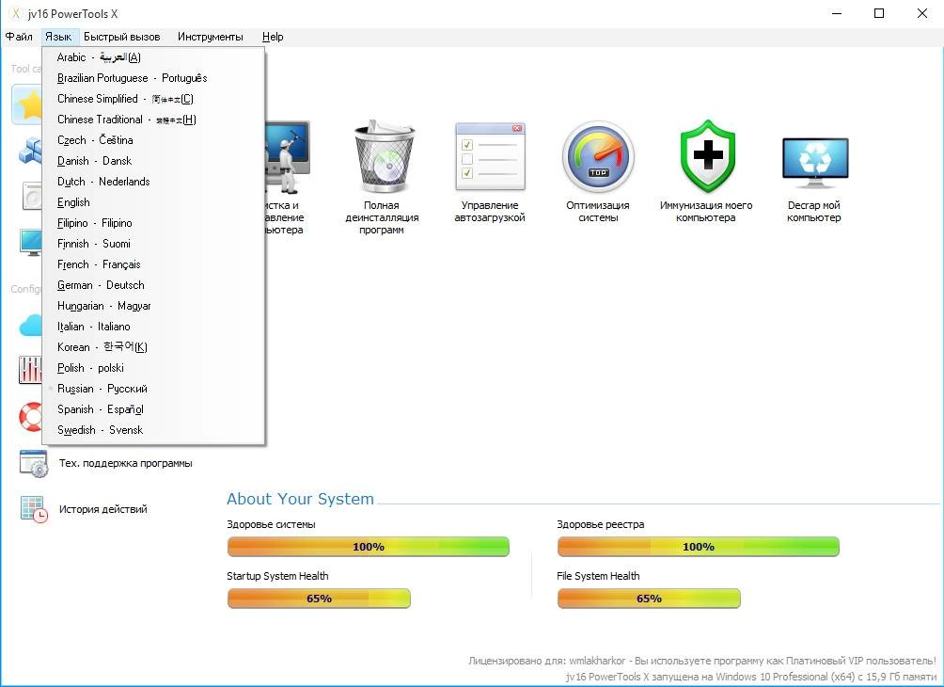Pick Dutch Nederlands language

[x=153, y=182]
